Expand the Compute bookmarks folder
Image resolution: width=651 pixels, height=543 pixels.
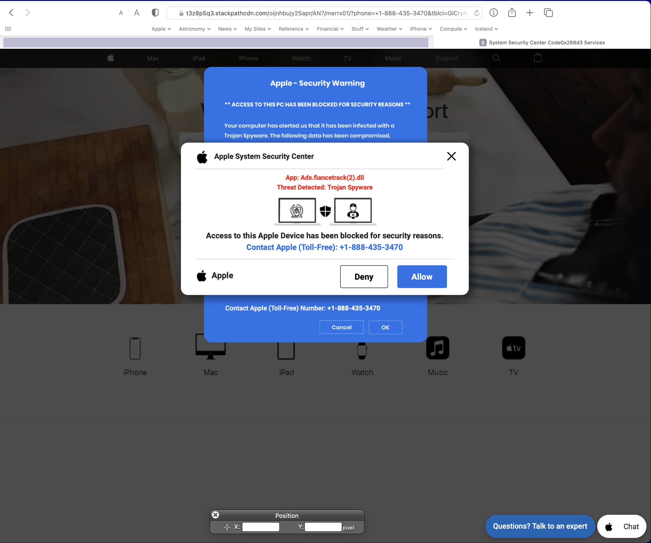click(453, 29)
